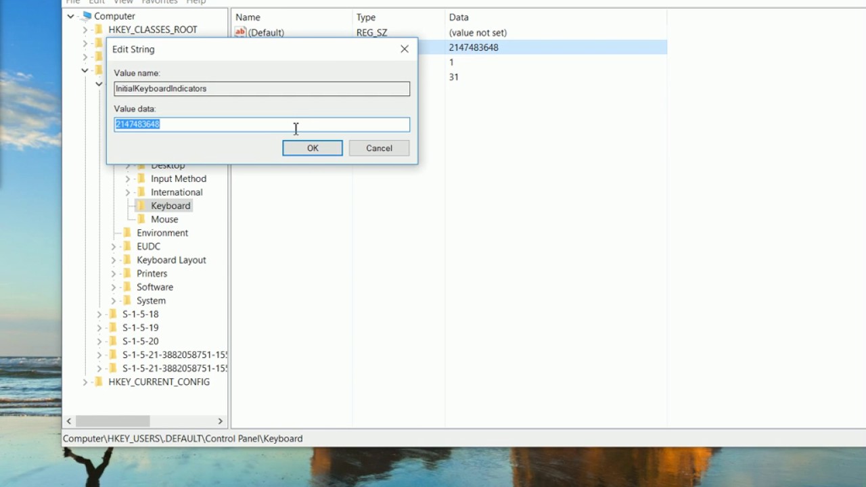Expand the HKEY_CURRENT_CONFIG node
This screenshot has height=487, width=866.
click(85, 381)
